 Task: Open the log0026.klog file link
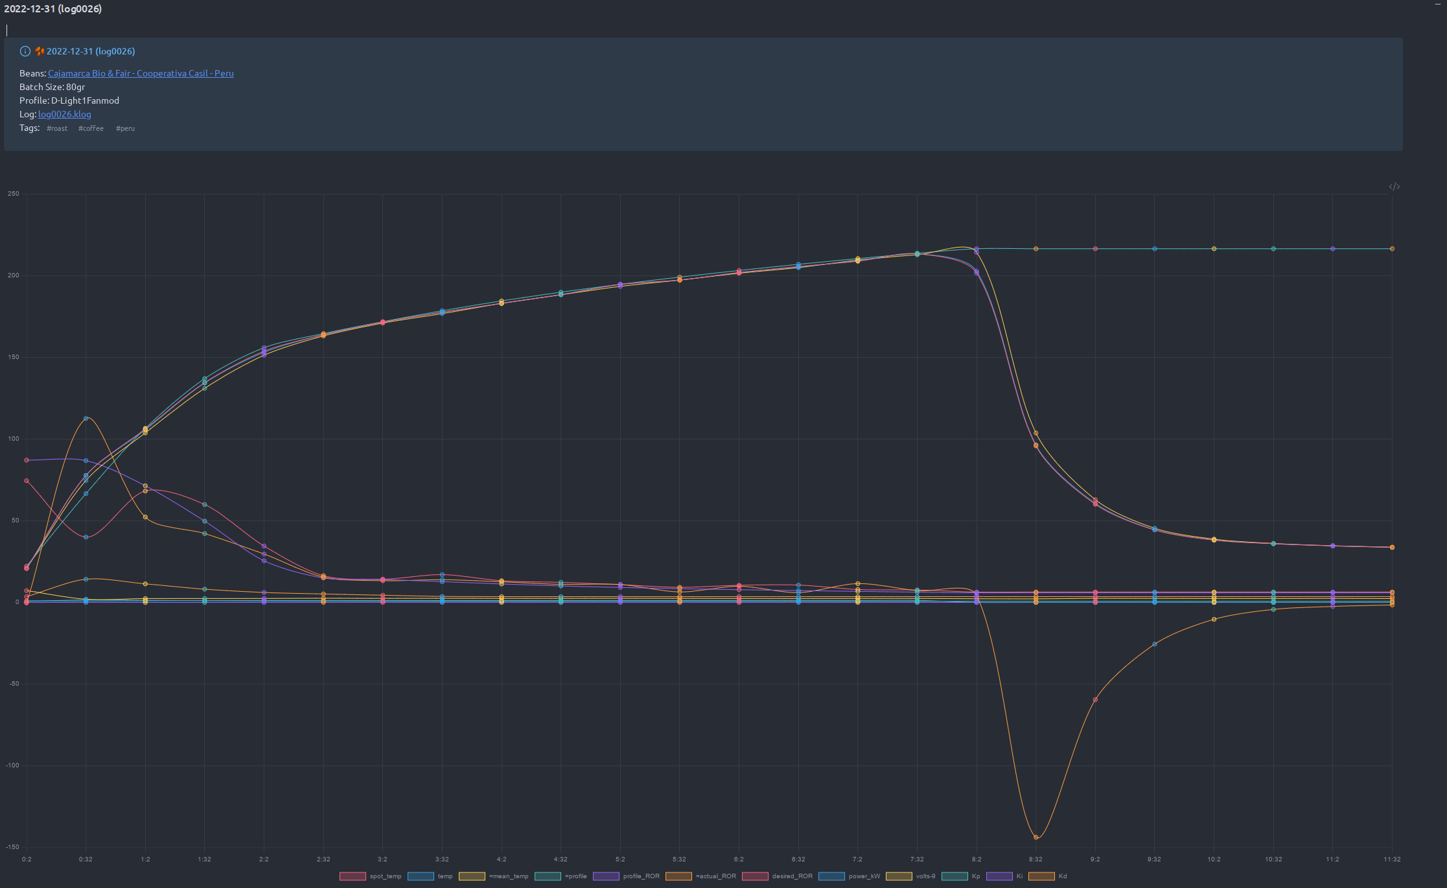pos(64,114)
